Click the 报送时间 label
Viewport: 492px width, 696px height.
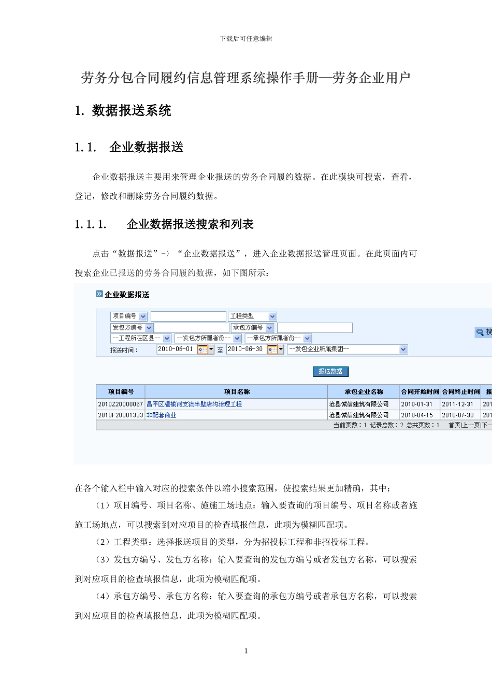point(124,351)
